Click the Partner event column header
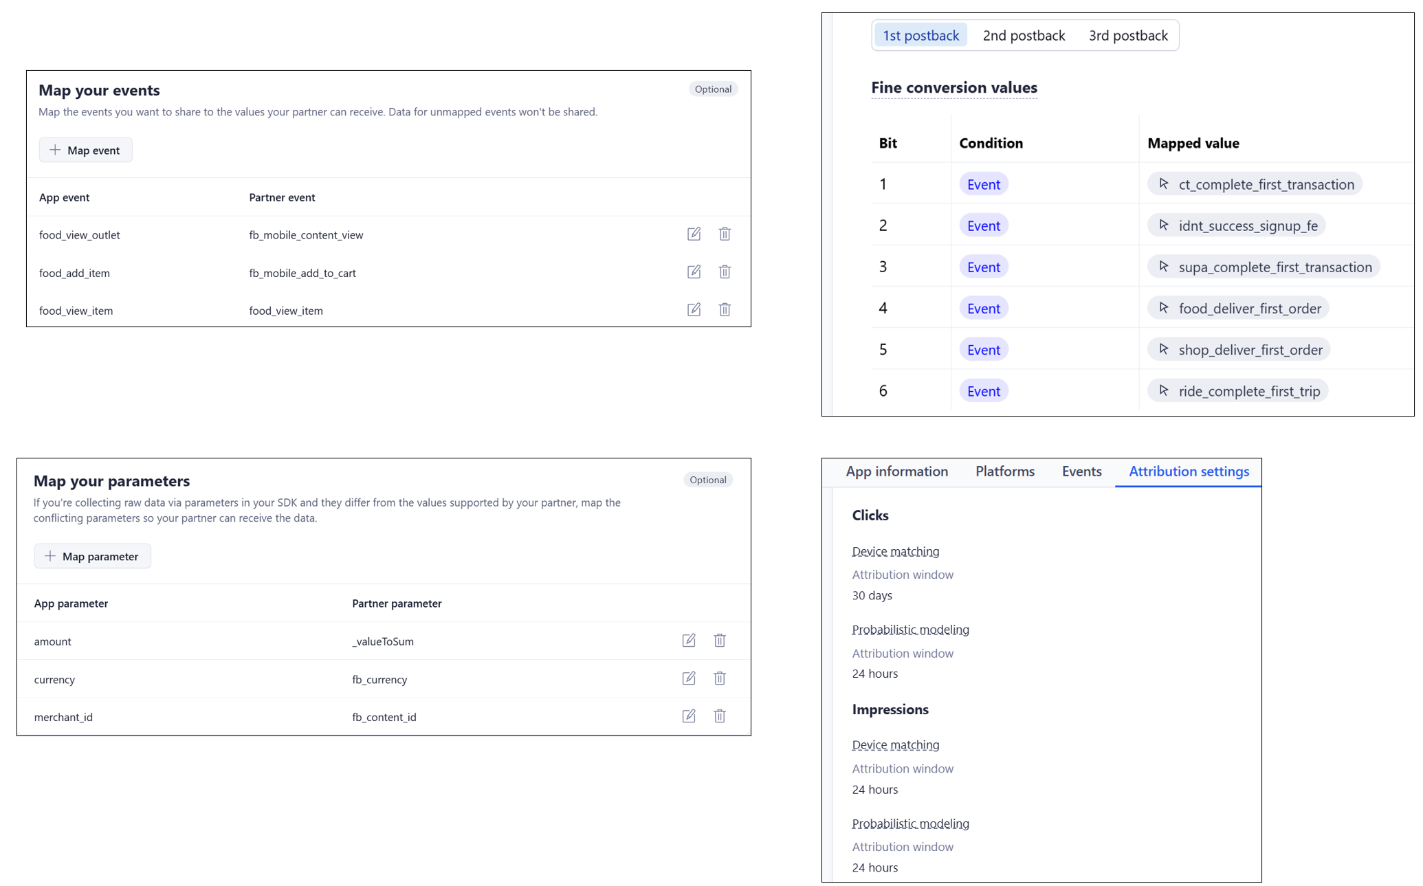This screenshot has width=1423, height=886. click(x=282, y=197)
